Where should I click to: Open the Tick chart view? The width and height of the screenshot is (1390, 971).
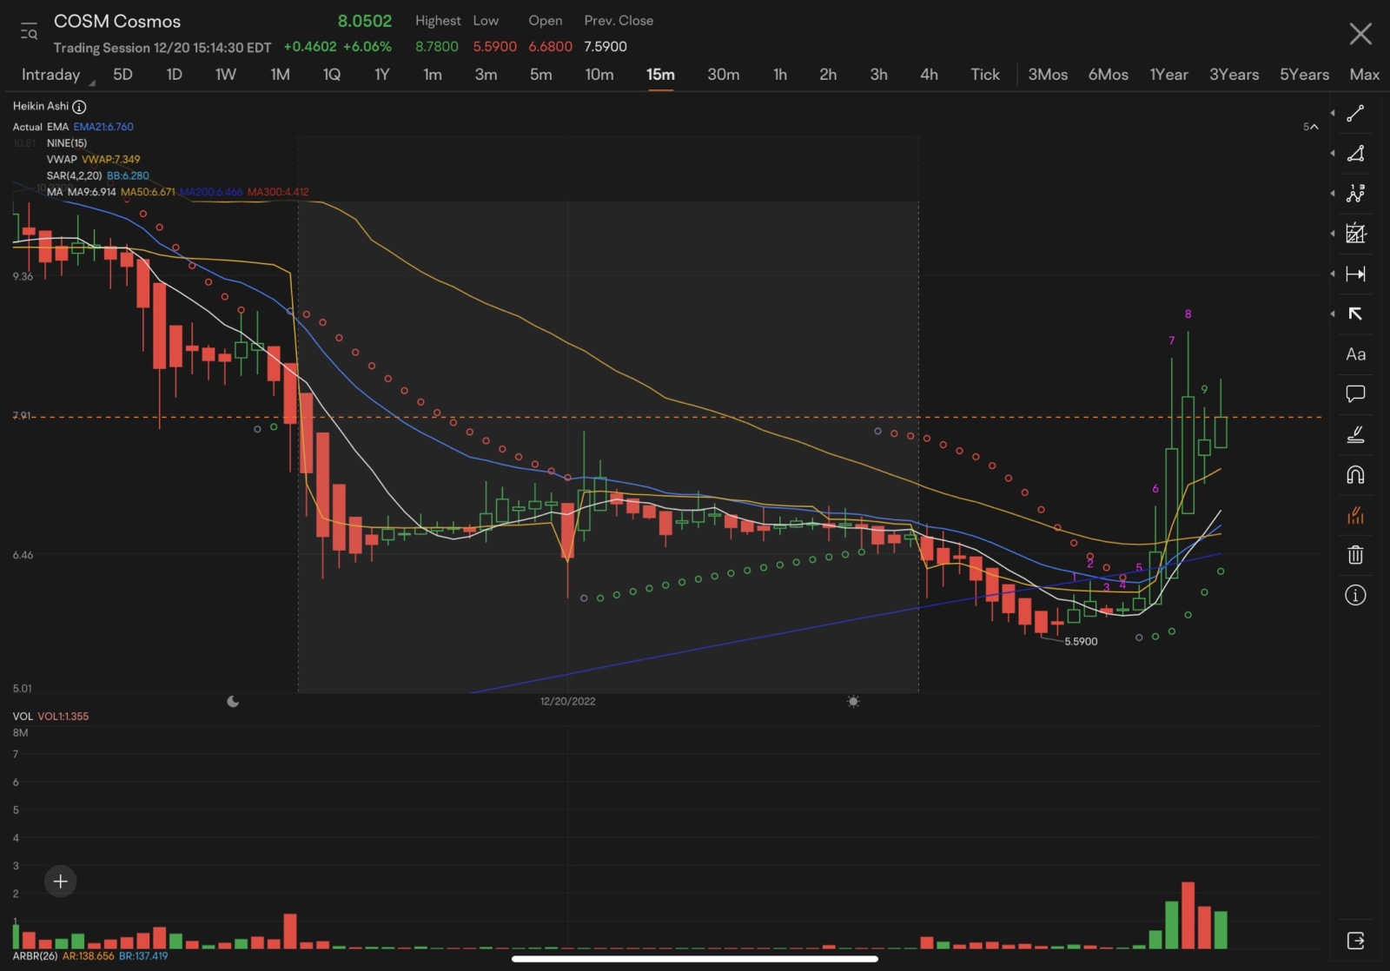(985, 75)
